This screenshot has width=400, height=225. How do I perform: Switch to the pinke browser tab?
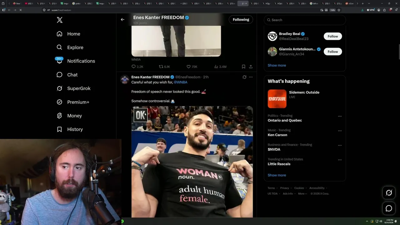77,3
